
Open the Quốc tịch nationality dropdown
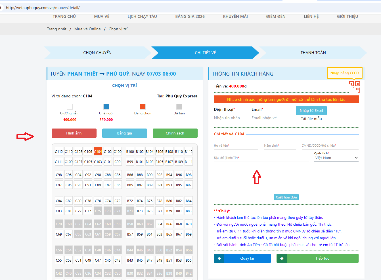[336, 158]
